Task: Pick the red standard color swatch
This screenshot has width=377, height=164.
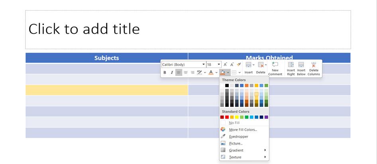Action: tap(227, 117)
